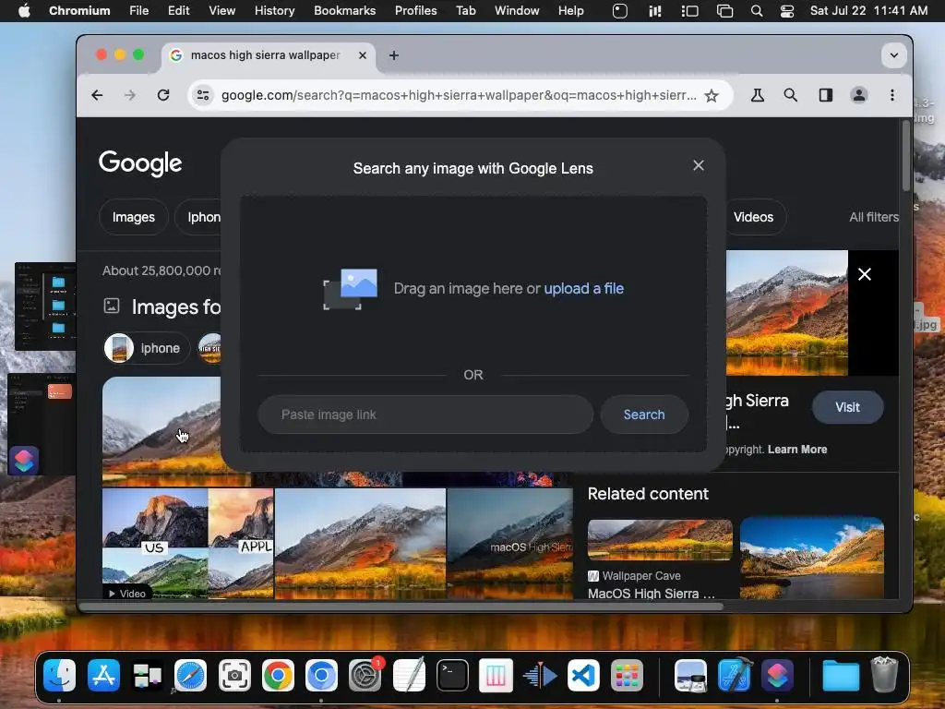
Task: Click the Visit button
Action: coord(847,407)
